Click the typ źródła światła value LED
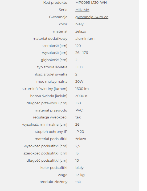 [x=79, y=67]
